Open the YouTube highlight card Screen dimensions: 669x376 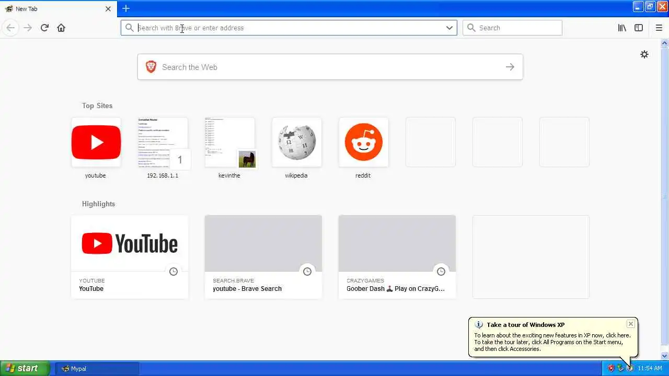pyautogui.click(x=130, y=257)
